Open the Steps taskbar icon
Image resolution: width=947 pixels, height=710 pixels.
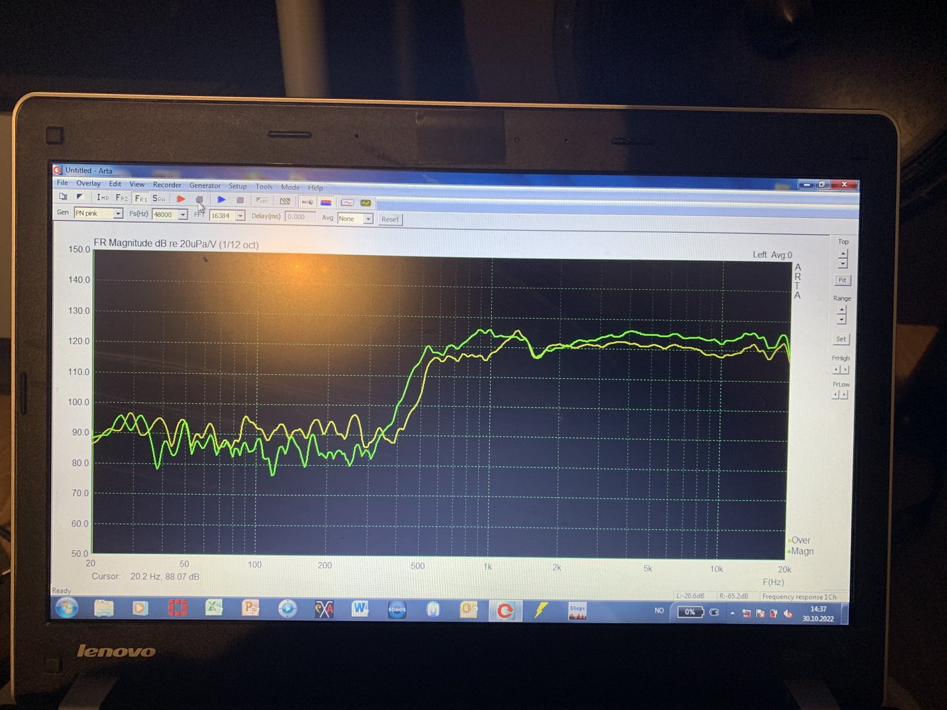pos(577,611)
